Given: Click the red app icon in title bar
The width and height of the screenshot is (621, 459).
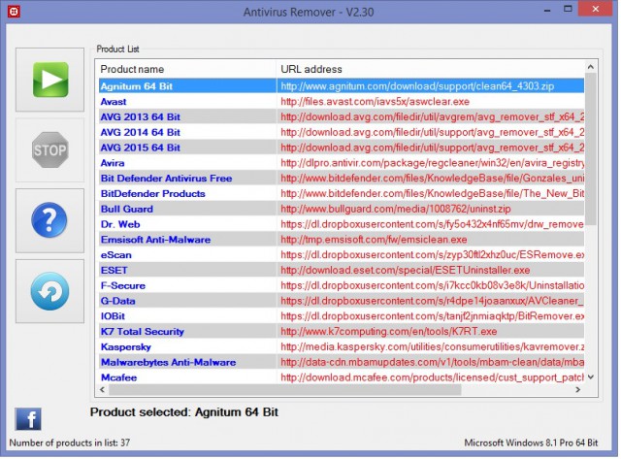Looking at the screenshot, I should pos(15,12).
